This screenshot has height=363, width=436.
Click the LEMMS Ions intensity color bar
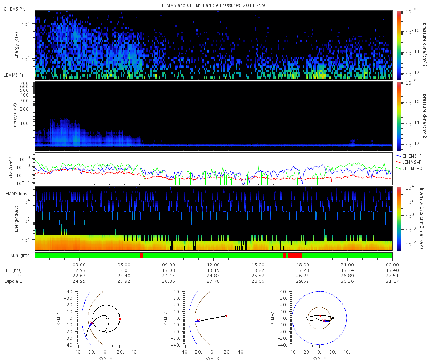(x=399, y=219)
